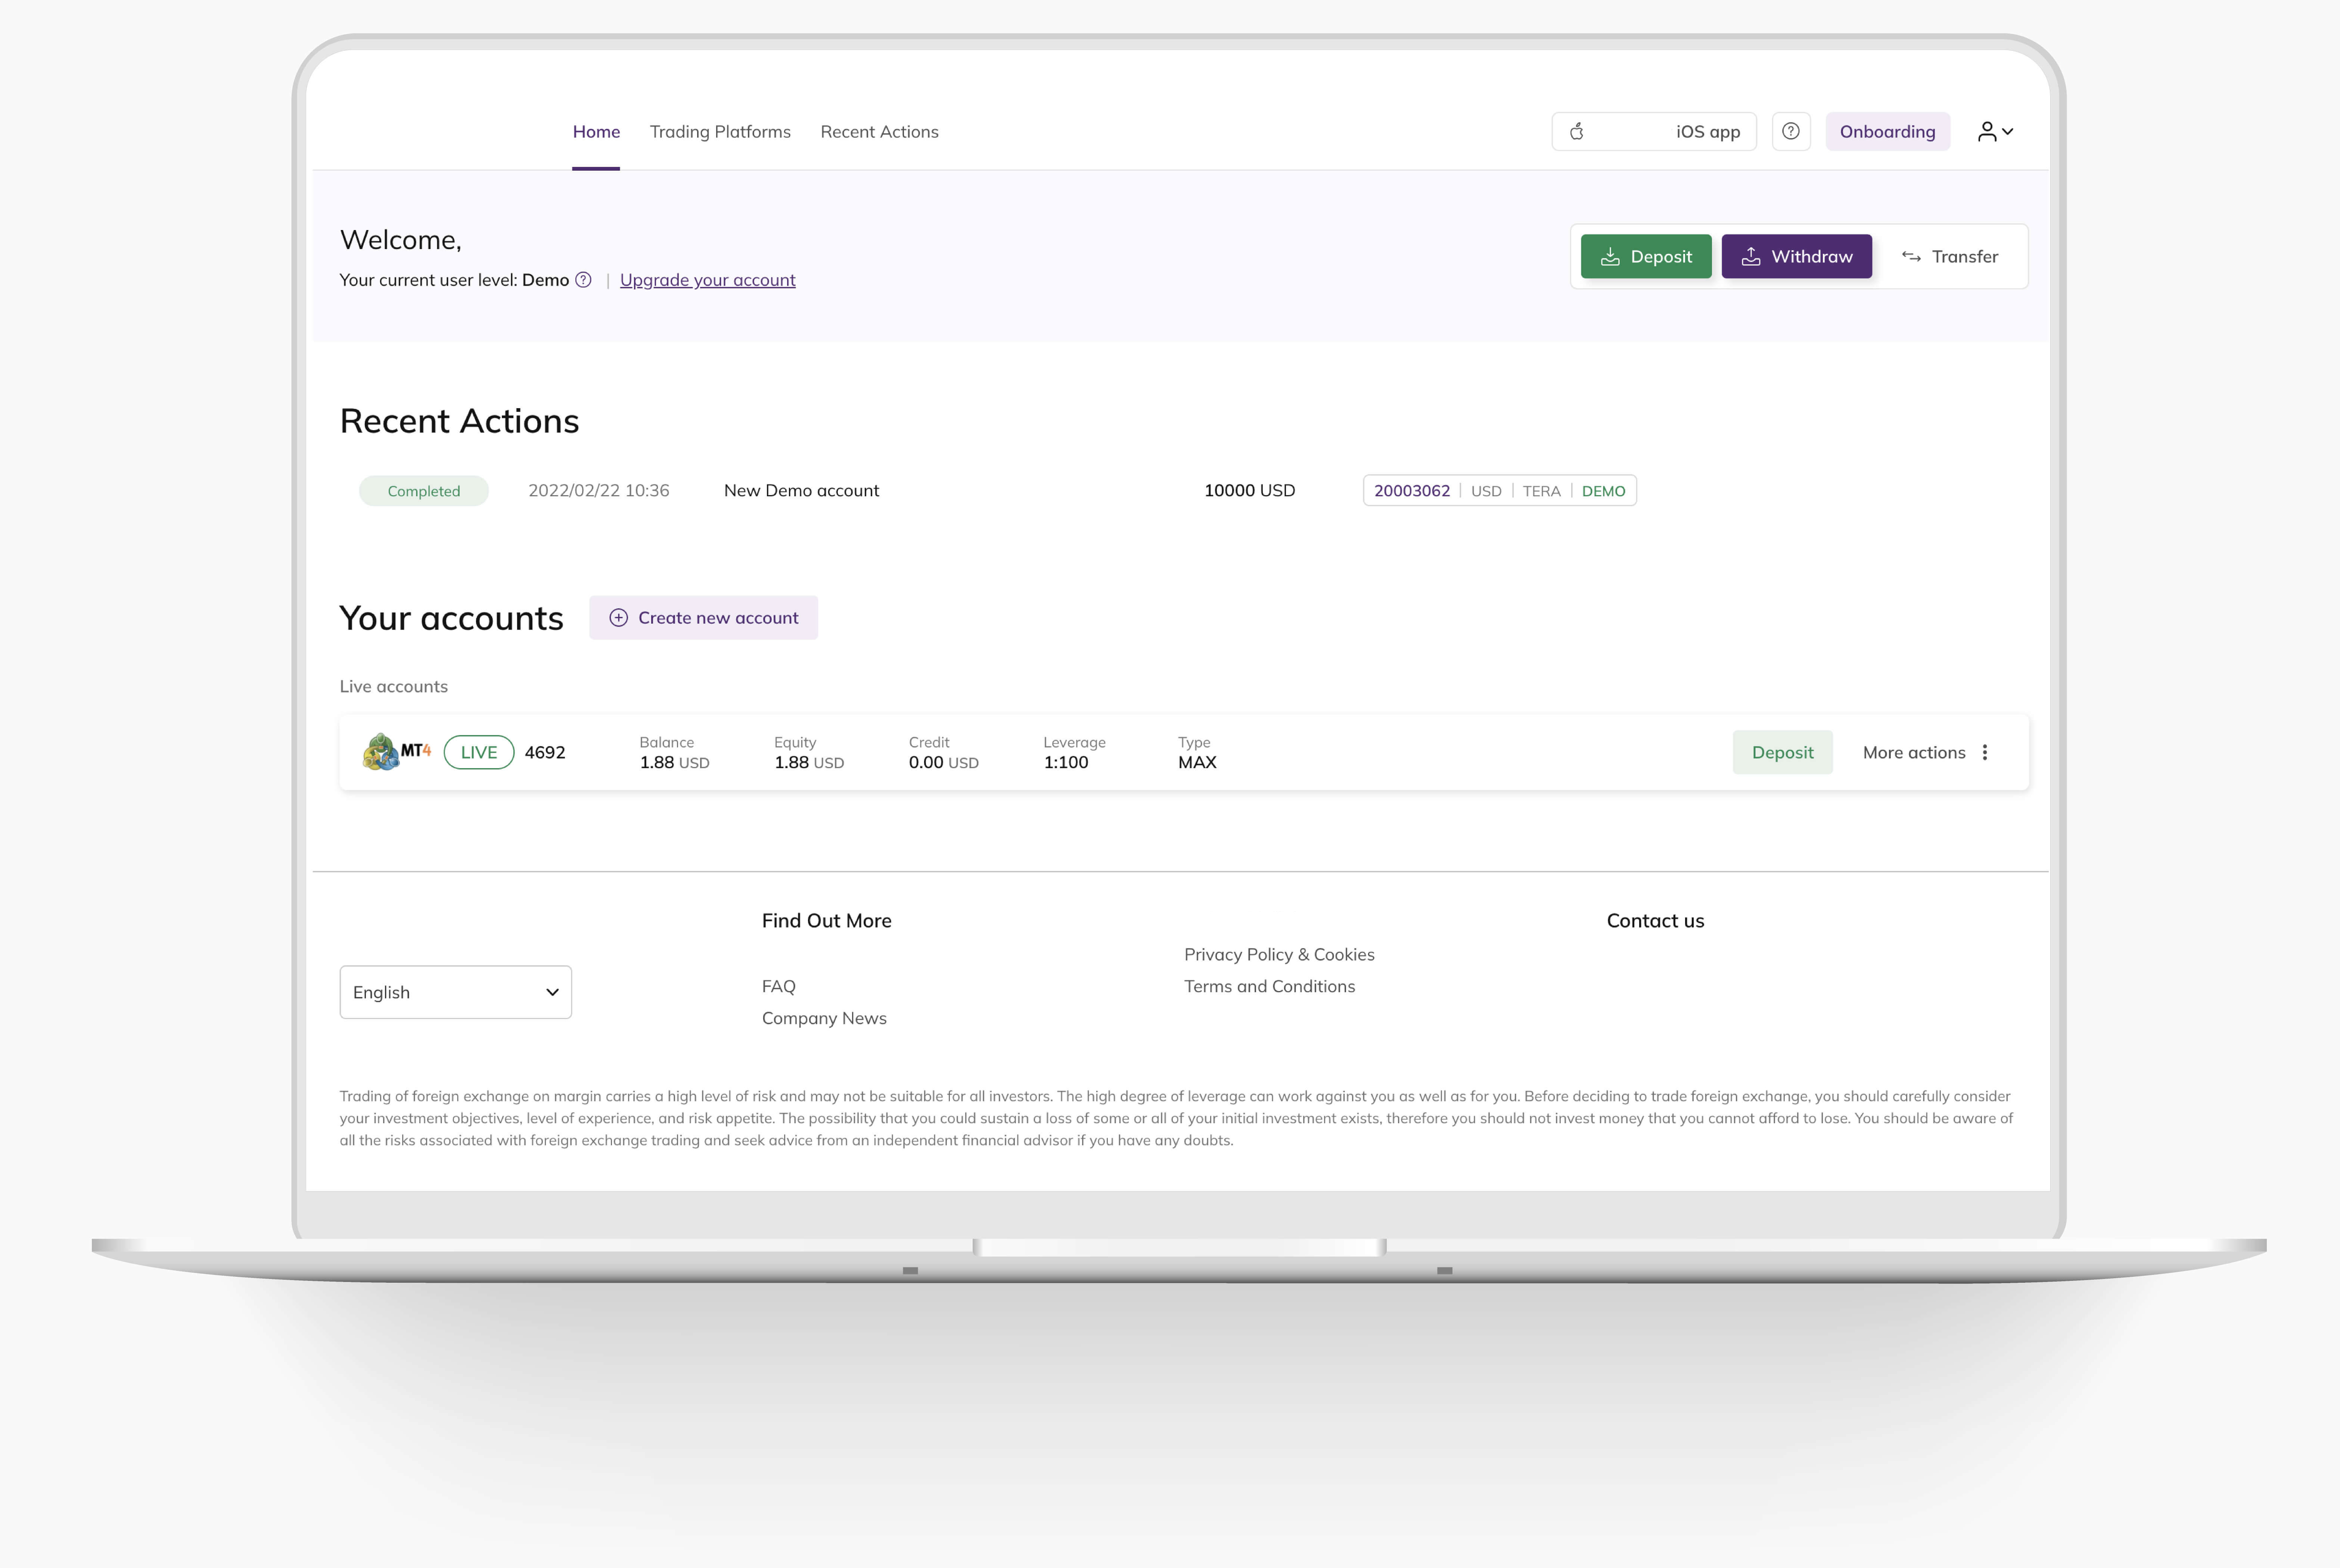Click the Apple logo icon beside iOS app
The height and width of the screenshot is (1568, 2340).
tap(1577, 131)
